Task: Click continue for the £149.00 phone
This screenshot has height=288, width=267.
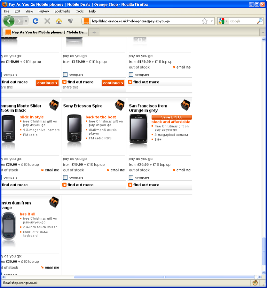Action: (x=47, y=83)
